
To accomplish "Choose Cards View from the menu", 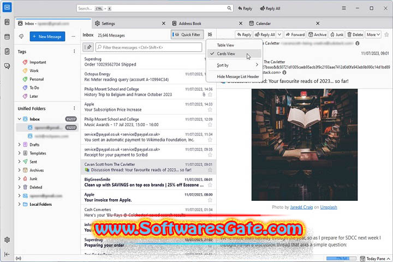I will point(234,53).
